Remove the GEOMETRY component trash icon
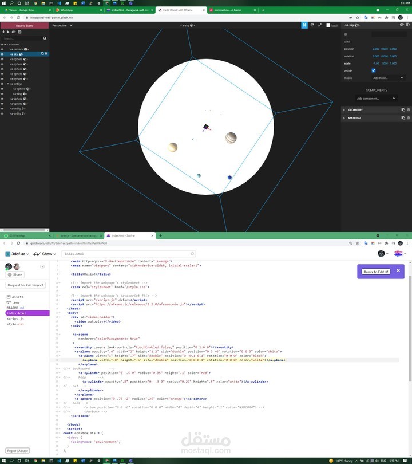This screenshot has height=464, width=412. pyautogui.click(x=409, y=110)
